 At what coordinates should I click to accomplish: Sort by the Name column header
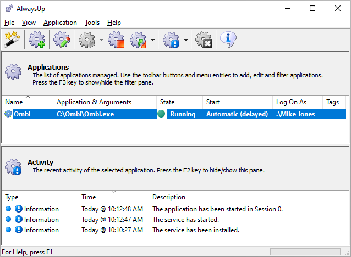(28, 102)
